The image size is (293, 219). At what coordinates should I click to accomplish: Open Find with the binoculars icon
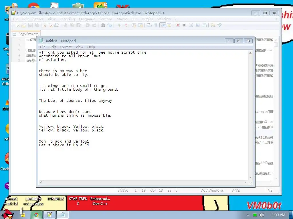coord(103,25)
